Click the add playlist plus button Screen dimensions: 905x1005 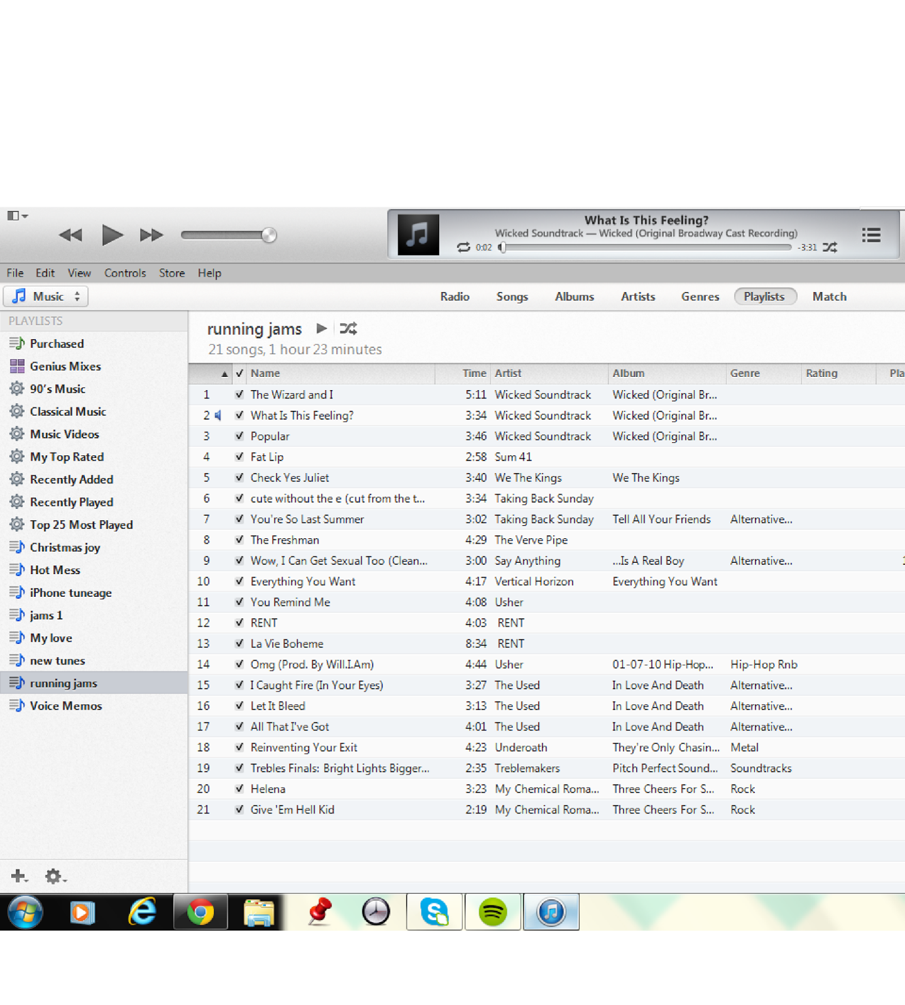click(x=19, y=876)
